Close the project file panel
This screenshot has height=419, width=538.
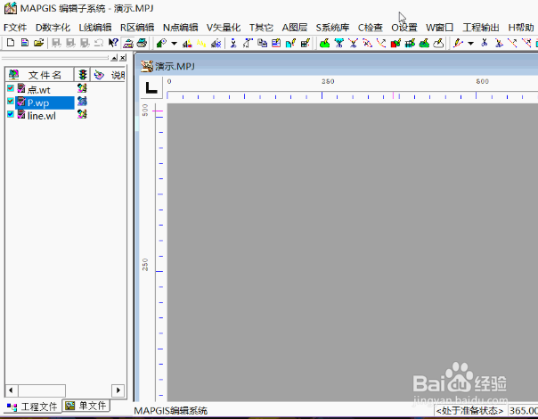(123, 58)
